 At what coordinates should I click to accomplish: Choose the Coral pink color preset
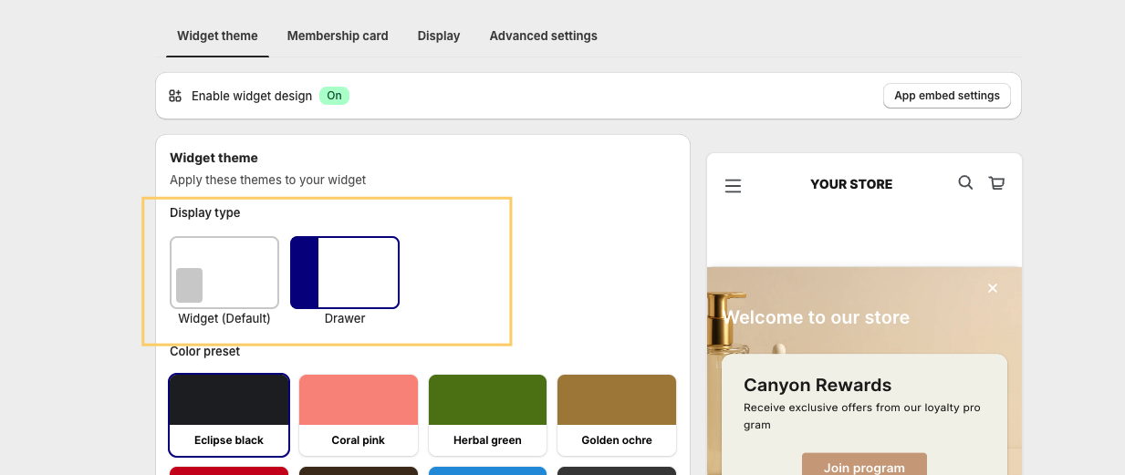pos(359,415)
